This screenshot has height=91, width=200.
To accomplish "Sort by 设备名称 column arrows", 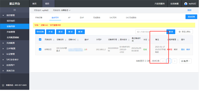I will click(x=65, y=40).
